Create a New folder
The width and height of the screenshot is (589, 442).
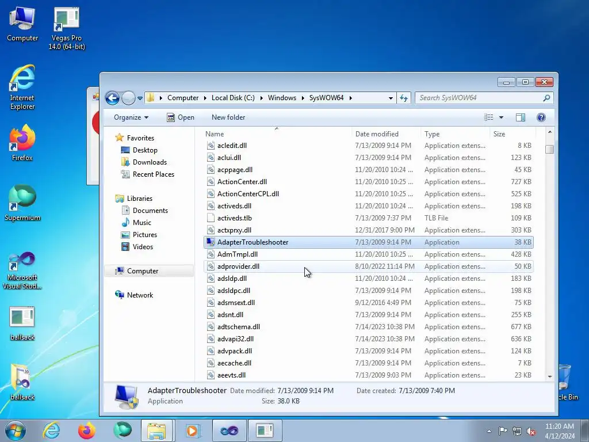point(228,117)
